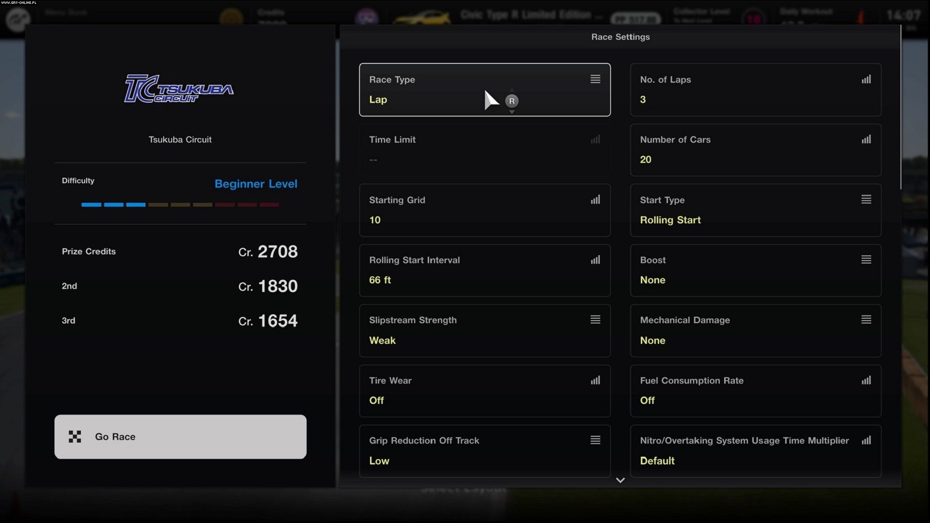930x523 pixels.
Task: Open the Rolling Start Interval option
Action: pyautogui.click(x=484, y=270)
